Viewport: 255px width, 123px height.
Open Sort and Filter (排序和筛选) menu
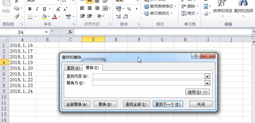point(223,9)
